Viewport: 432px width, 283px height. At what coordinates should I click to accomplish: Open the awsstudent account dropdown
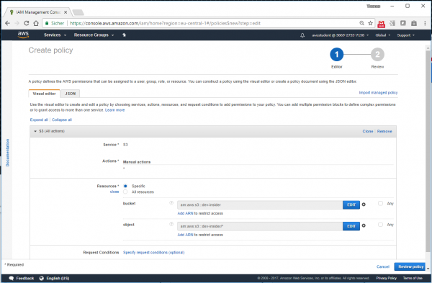coord(340,35)
